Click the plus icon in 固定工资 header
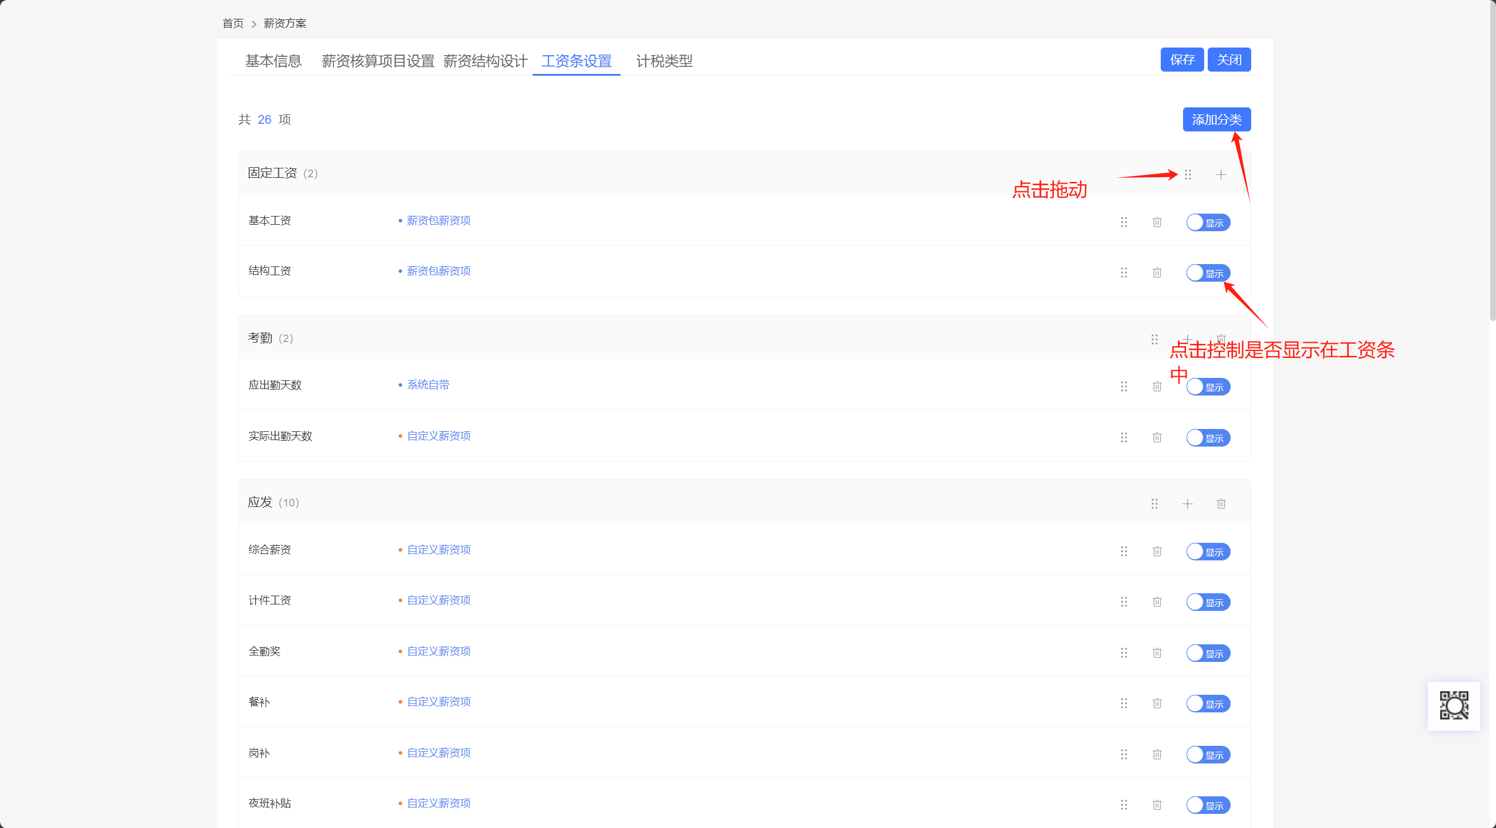 tap(1221, 175)
